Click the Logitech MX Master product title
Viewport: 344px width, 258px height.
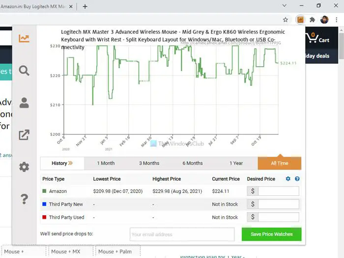173,39
